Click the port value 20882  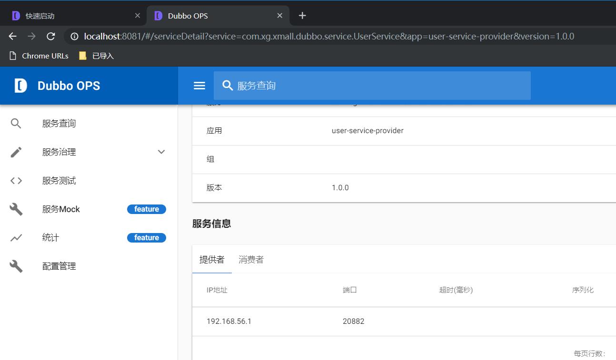pos(354,321)
